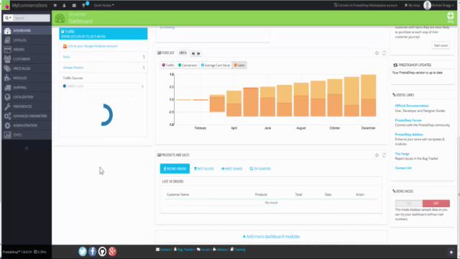
Task: Open the Google Plus icon in footer
Action: click(112, 251)
